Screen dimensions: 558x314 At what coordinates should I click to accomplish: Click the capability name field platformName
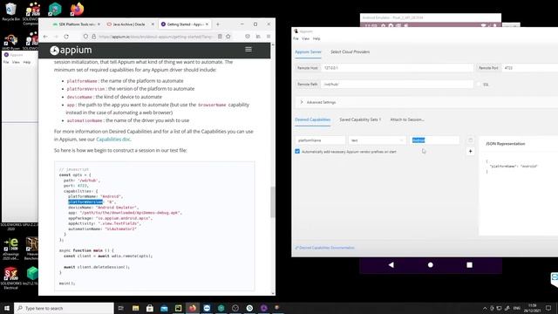(320, 140)
